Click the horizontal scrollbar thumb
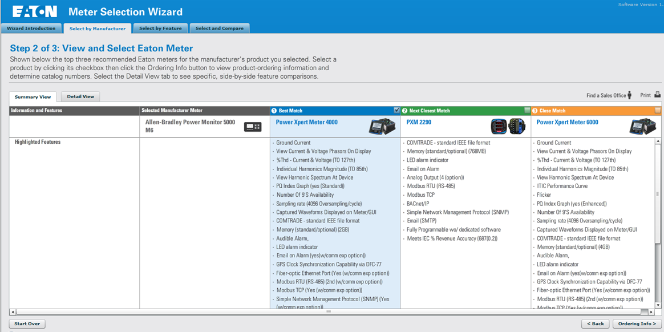This screenshot has height=332, width=664. click(x=328, y=312)
